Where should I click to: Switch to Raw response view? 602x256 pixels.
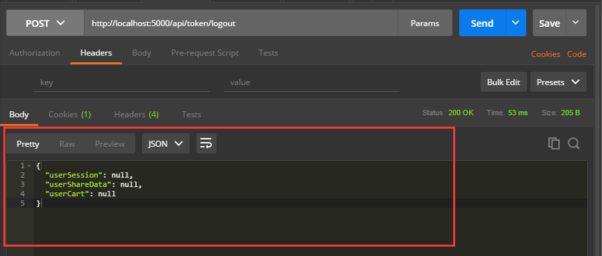[x=67, y=144]
